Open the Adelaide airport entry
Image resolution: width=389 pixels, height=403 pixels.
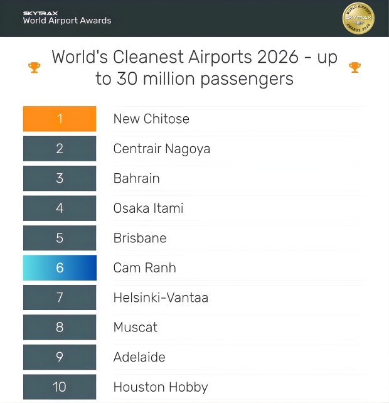point(139,357)
